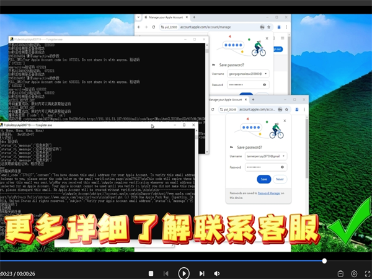The width and height of the screenshot is (372, 279).
Task: Open the video player settings gear
Action: (354, 273)
